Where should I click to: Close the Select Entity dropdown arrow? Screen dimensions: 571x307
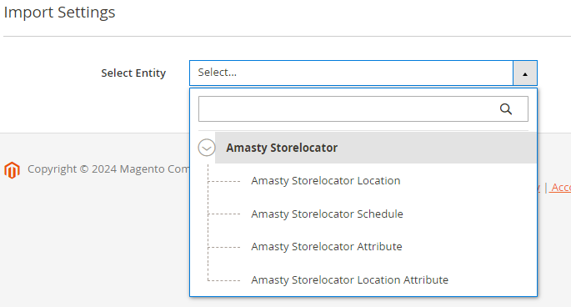coord(525,73)
